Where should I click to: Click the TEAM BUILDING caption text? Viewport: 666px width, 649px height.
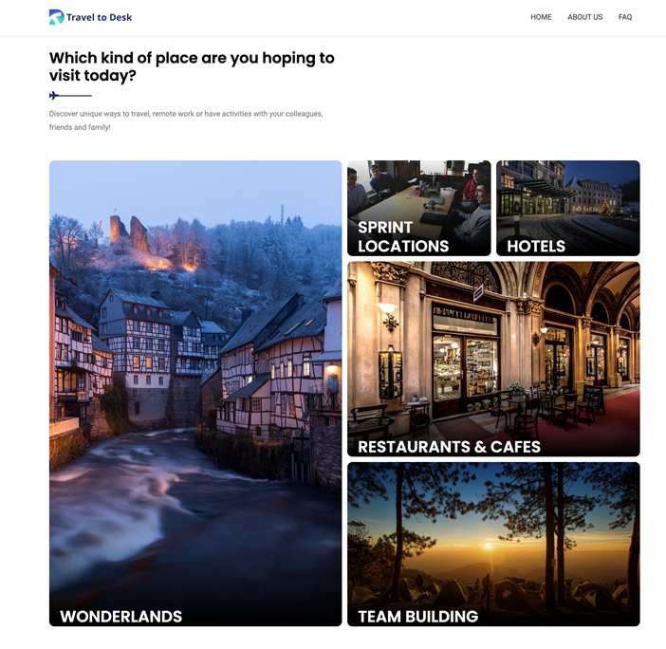pos(418,617)
